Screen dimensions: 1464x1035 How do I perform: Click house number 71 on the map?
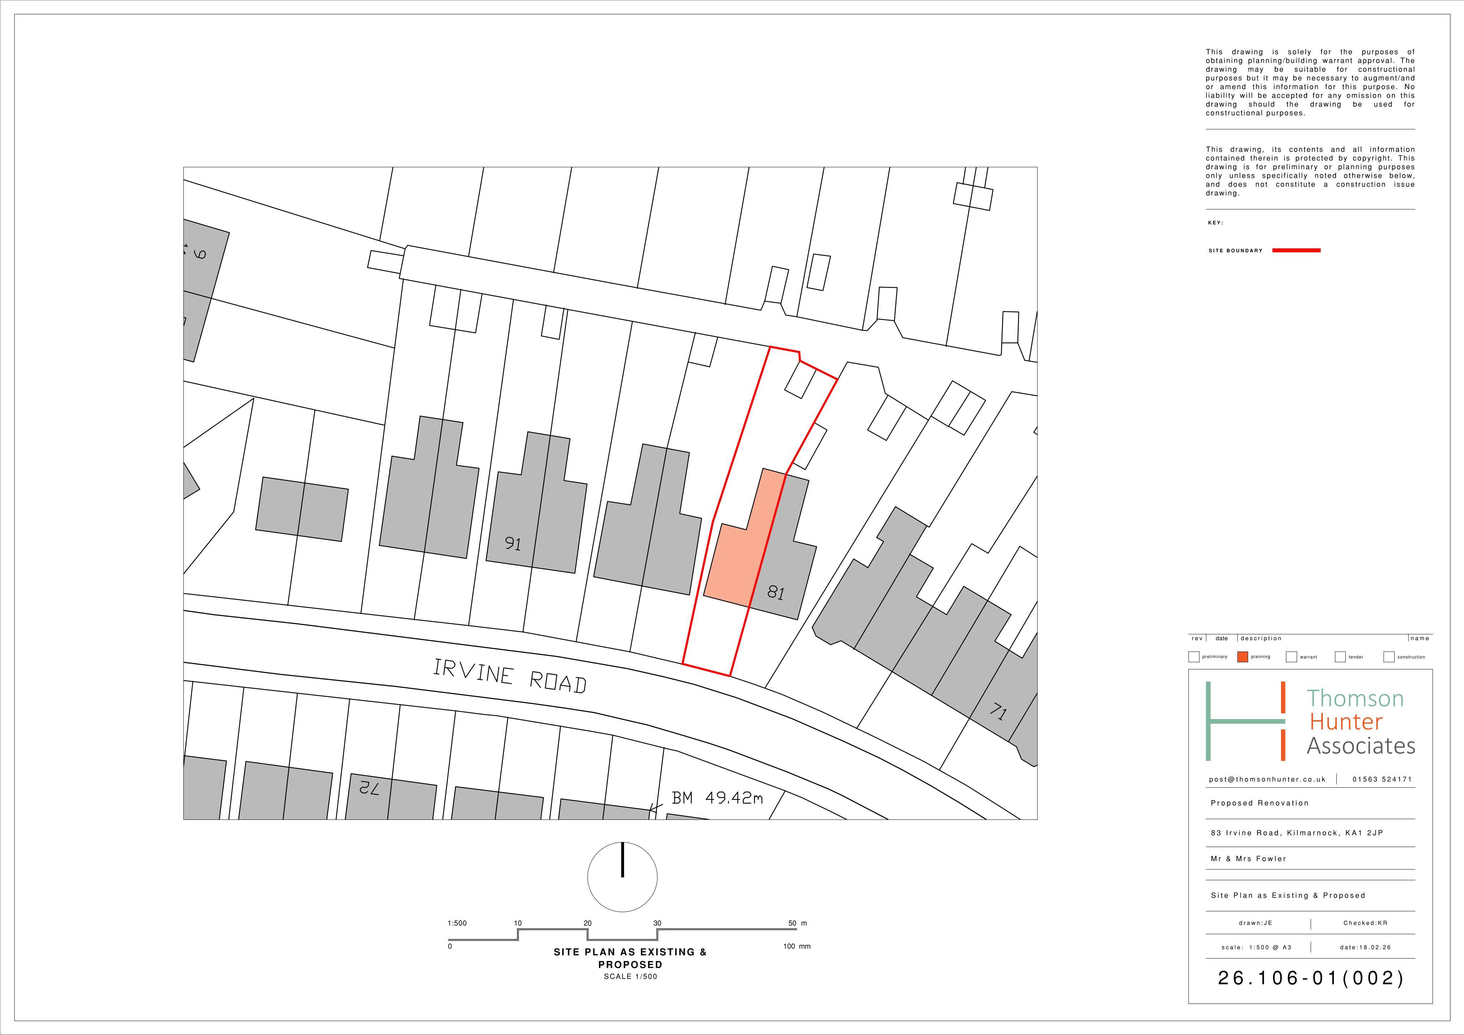click(x=998, y=711)
